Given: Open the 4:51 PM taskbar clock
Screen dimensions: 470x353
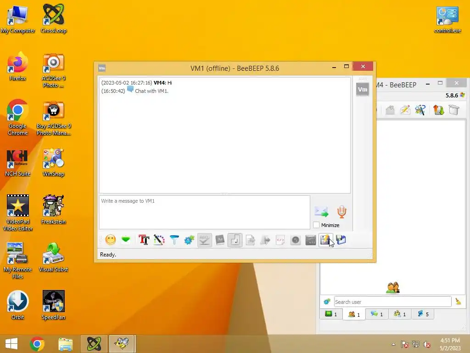Looking at the screenshot, I should click(x=450, y=344).
